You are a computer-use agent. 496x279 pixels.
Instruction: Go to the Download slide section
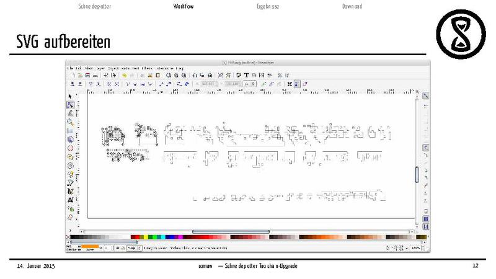(352, 6)
